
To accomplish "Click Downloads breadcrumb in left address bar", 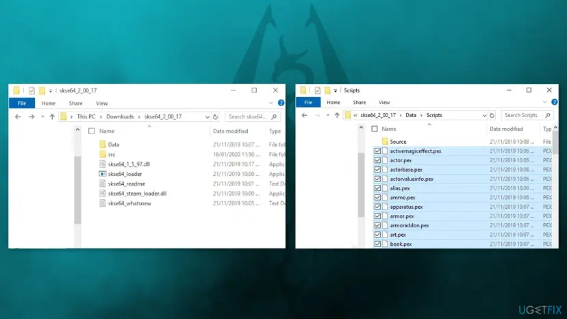I will point(120,117).
